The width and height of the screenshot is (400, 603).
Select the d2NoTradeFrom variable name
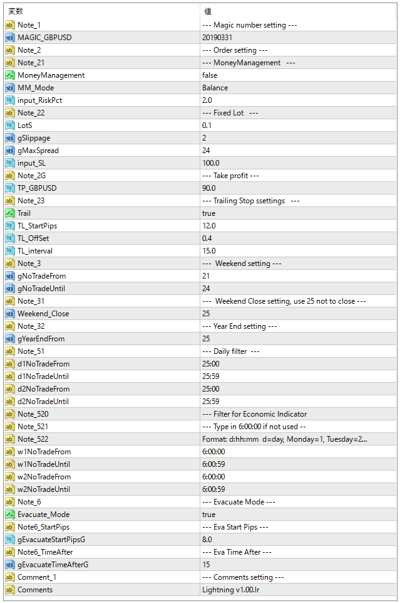coord(43,389)
